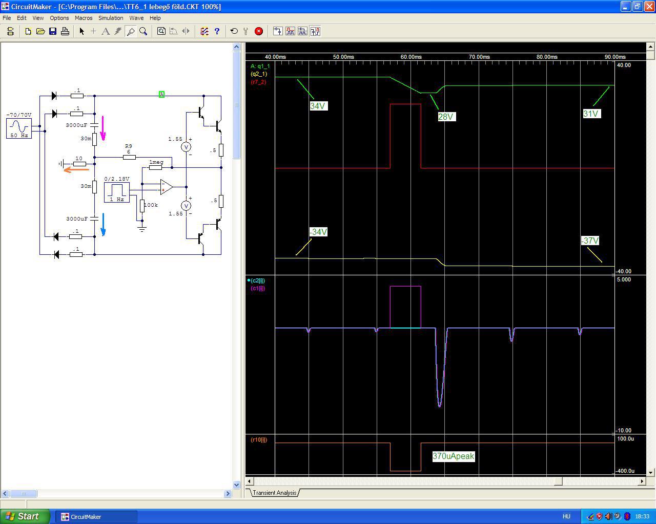The image size is (656, 524).
Task: Open a circuit file with folder icon
Action: tap(40, 31)
